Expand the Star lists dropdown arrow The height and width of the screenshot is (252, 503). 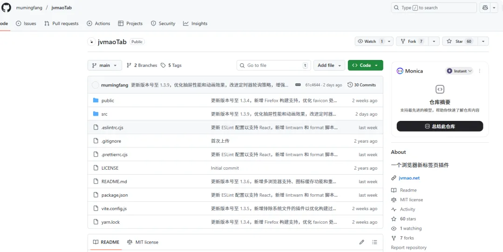tap(483, 41)
